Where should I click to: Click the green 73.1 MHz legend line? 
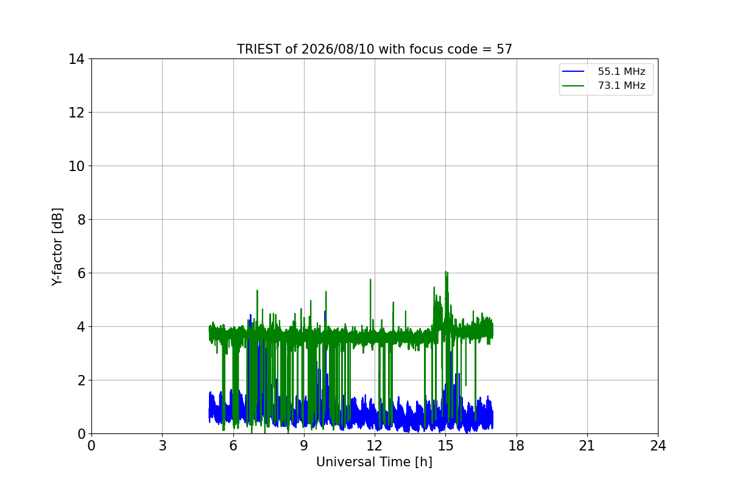[573, 86]
